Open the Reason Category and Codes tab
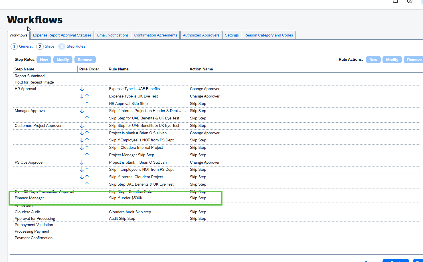The image size is (423, 262). pos(269,35)
